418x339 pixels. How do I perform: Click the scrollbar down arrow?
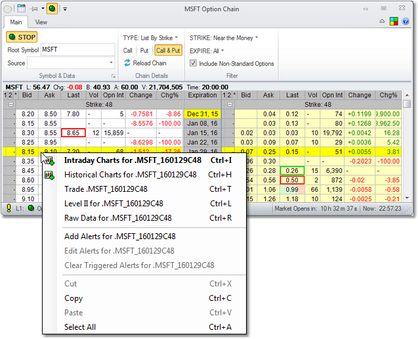[x=407, y=198]
